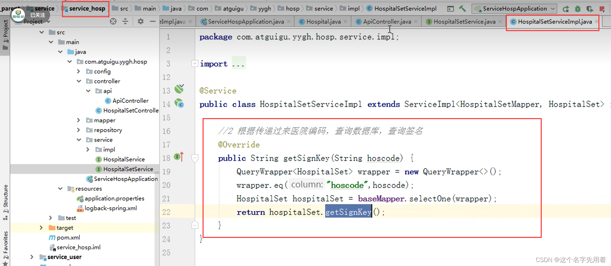The image size is (611, 266).
Task: Click the red Stop icon
Action: pos(602,9)
